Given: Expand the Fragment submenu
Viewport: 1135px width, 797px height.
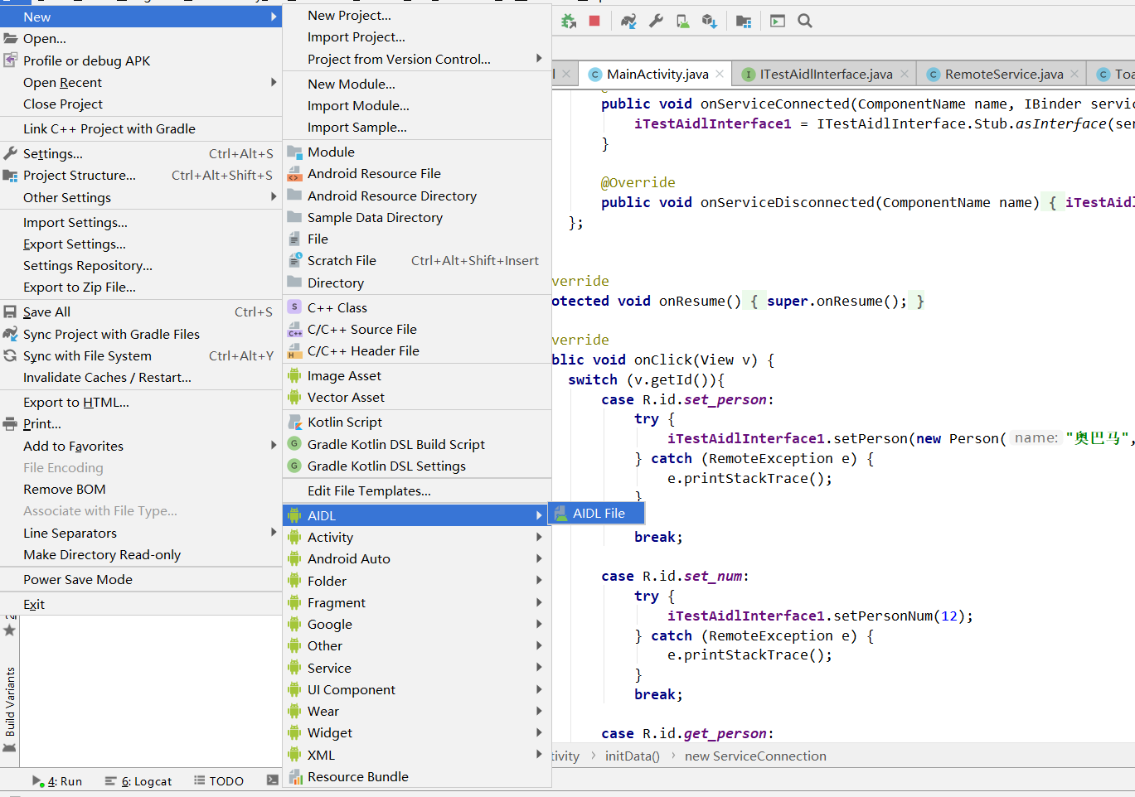Looking at the screenshot, I should tap(417, 602).
